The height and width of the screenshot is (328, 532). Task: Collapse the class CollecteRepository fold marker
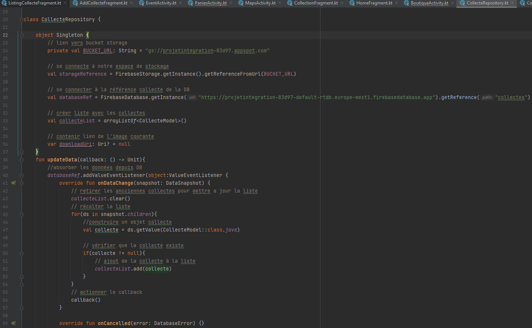(x=21, y=20)
